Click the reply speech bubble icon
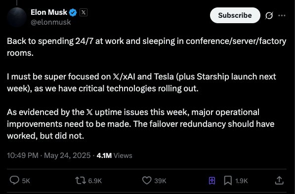The height and width of the screenshot is (194, 295). point(14,180)
